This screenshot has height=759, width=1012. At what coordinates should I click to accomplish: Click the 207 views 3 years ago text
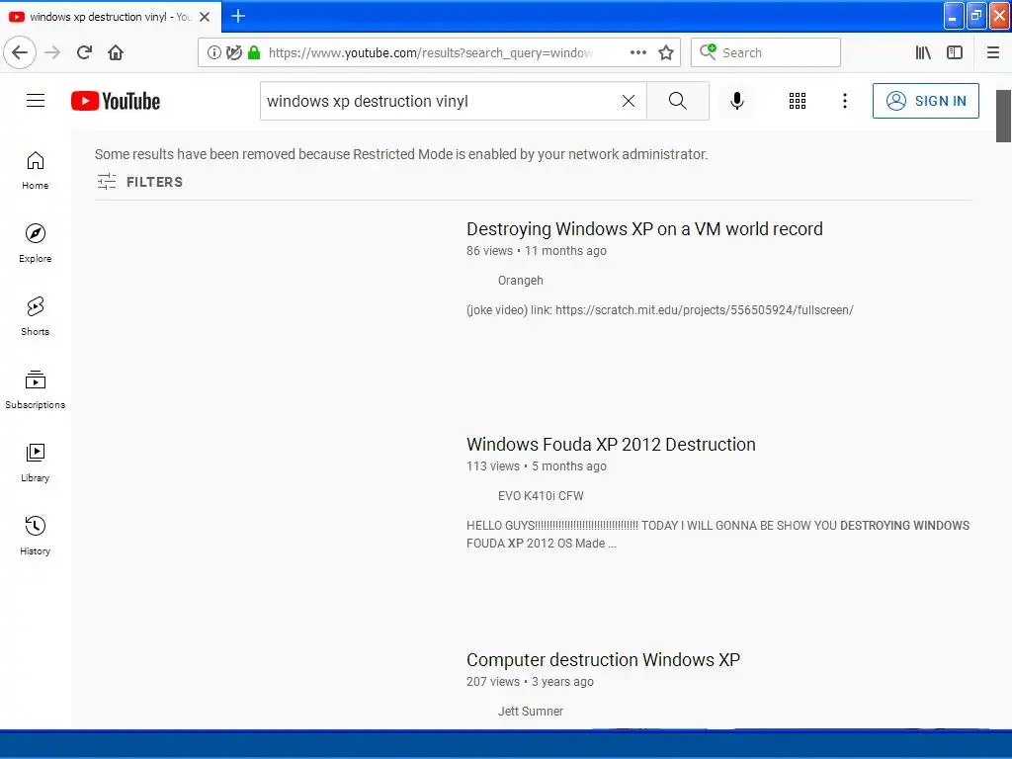tap(530, 682)
